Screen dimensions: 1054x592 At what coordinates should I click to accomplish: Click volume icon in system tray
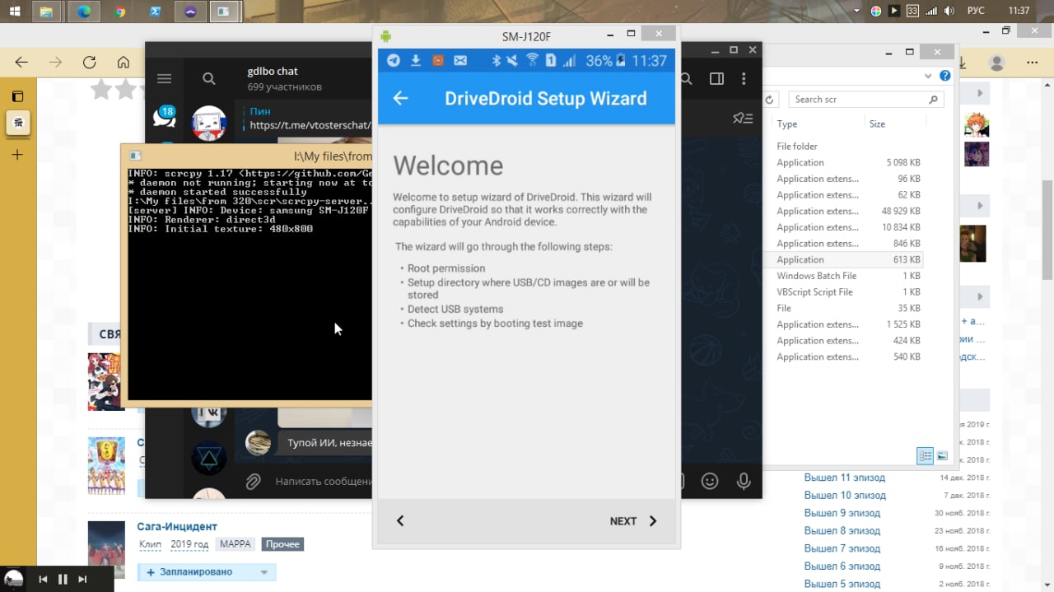click(x=950, y=11)
